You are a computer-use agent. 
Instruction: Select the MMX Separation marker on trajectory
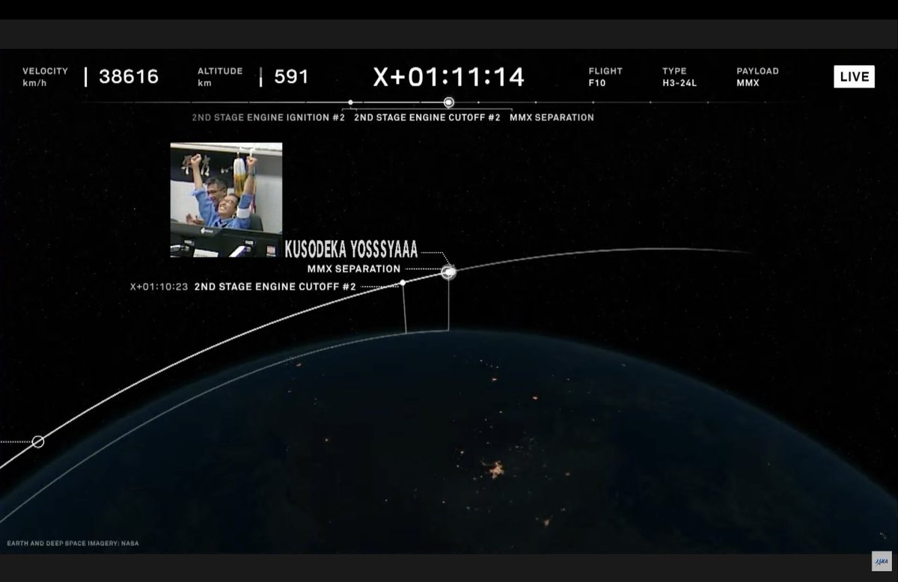tap(448, 272)
